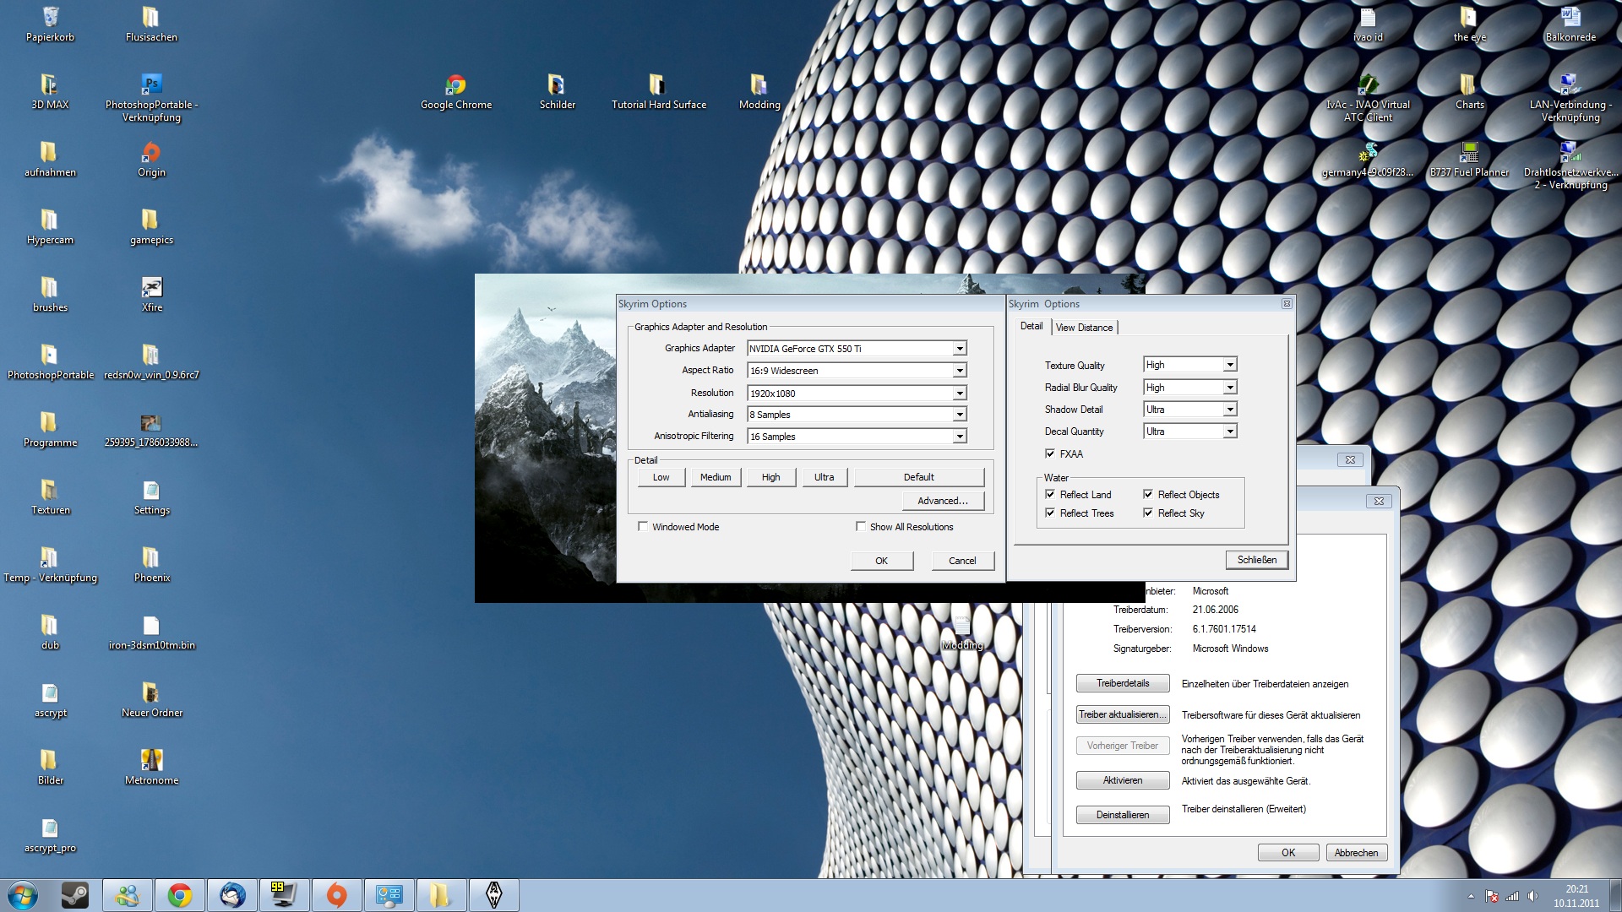Expand the Texture Quality dropdown
The image size is (1622, 912).
click(1230, 365)
